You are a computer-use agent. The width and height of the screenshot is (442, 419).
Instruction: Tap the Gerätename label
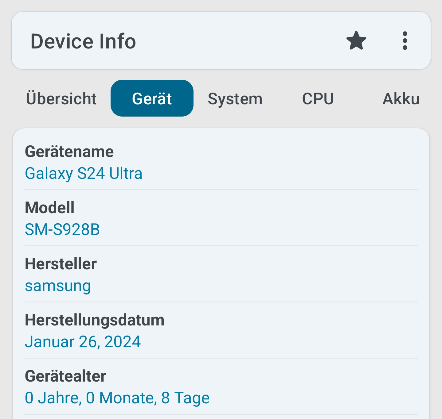tap(69, 152)
